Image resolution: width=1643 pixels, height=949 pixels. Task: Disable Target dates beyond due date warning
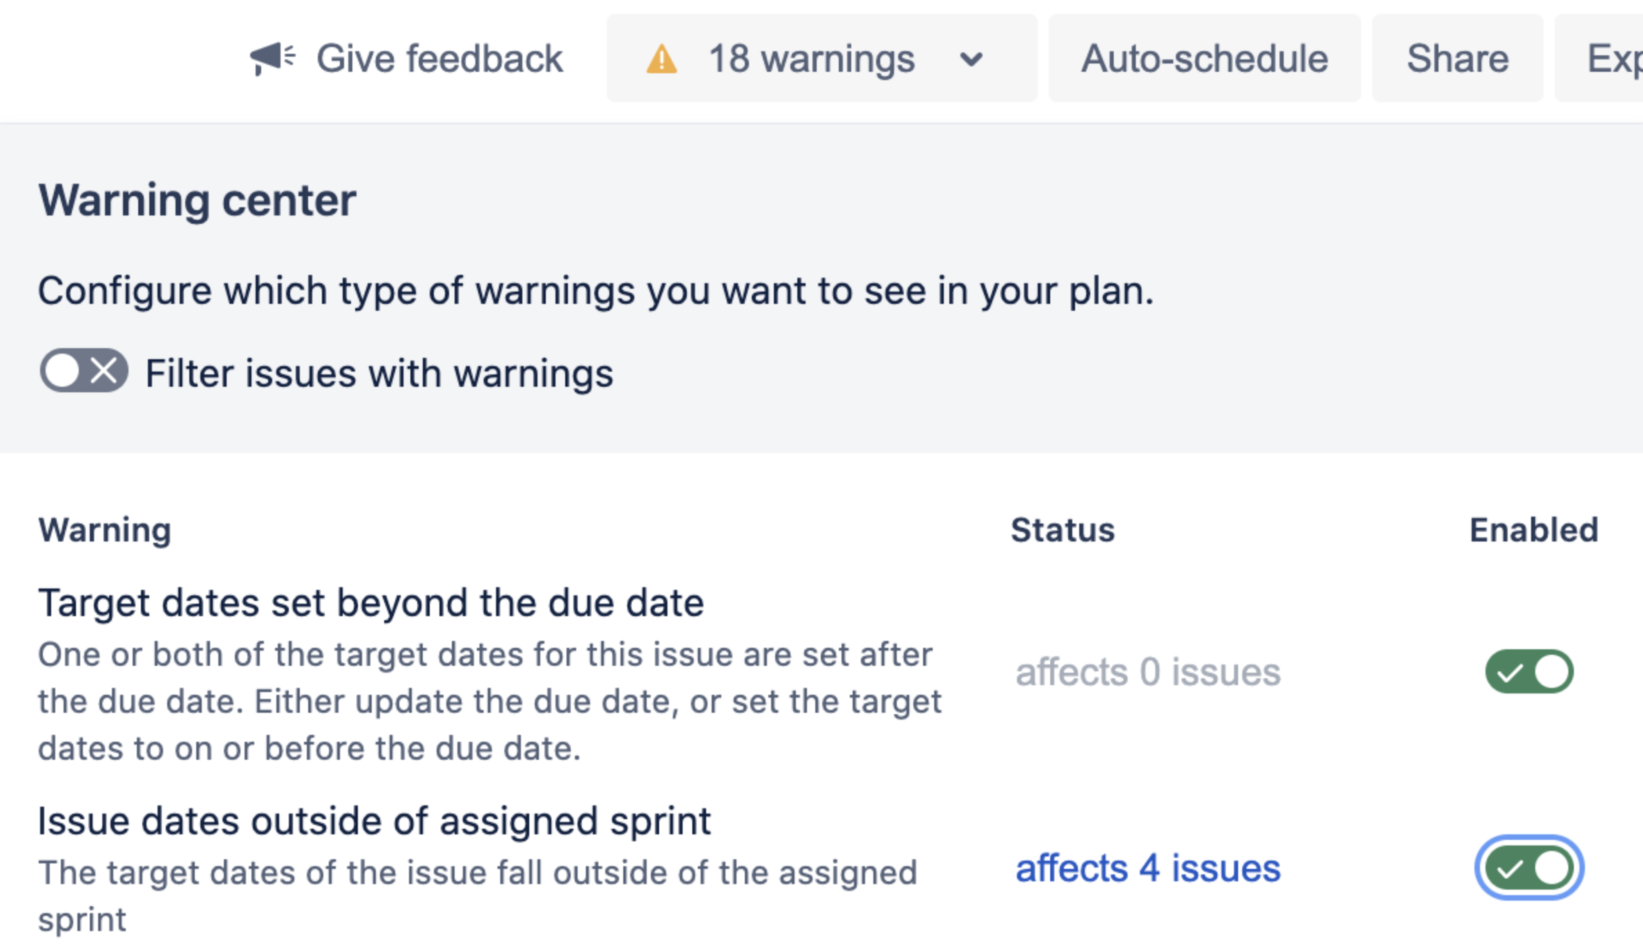[1529, 671]
